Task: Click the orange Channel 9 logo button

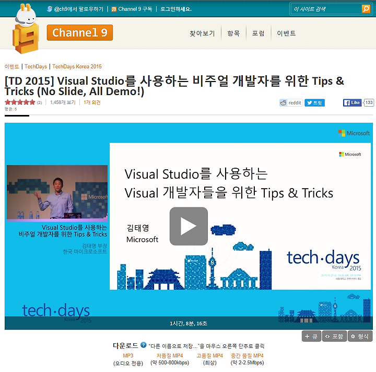Action: pos(79,32)
